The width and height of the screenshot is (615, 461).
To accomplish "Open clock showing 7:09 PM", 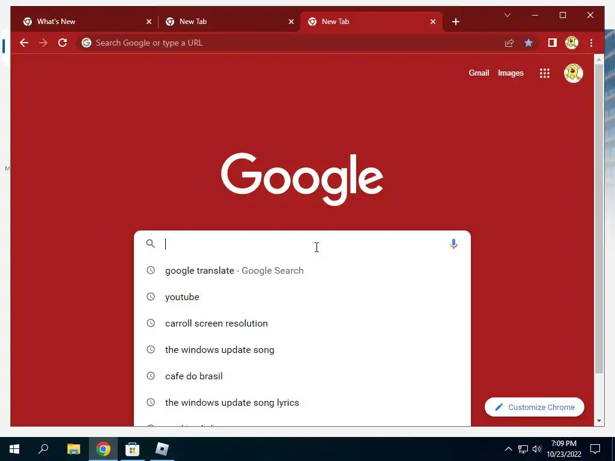I will (563, 449).
